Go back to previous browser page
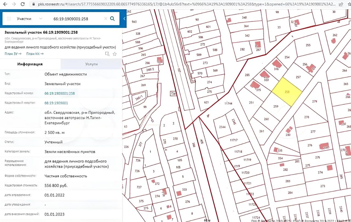 pos(5,4)
